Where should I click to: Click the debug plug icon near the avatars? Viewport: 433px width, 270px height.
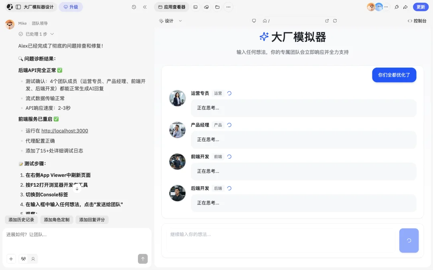click(x=397, y=7)
